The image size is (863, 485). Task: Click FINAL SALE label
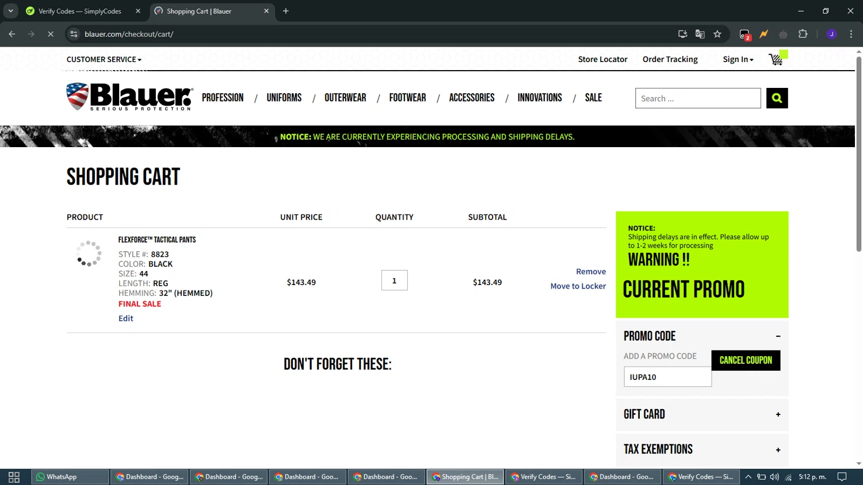click(x=140, y=304)
